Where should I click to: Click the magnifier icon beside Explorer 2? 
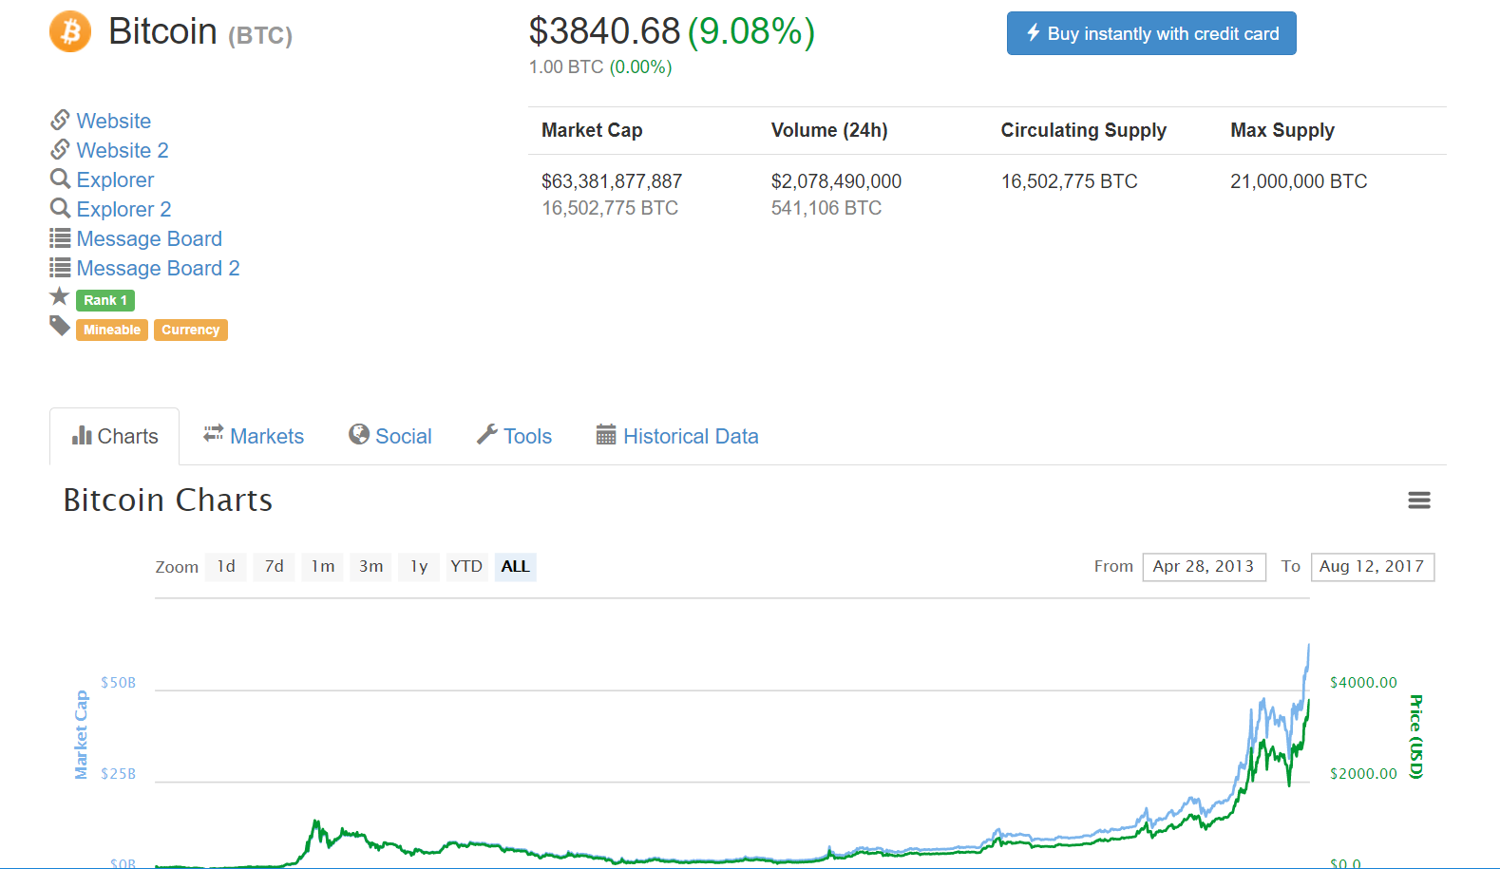(60, 208)
